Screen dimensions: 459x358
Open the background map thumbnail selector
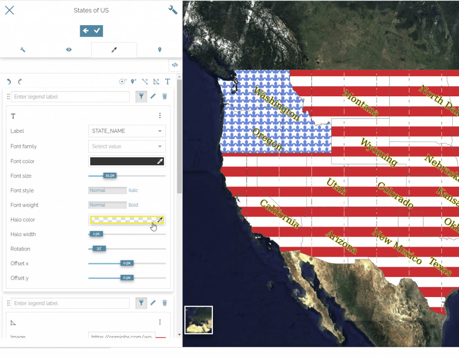(x=199, y=320)
